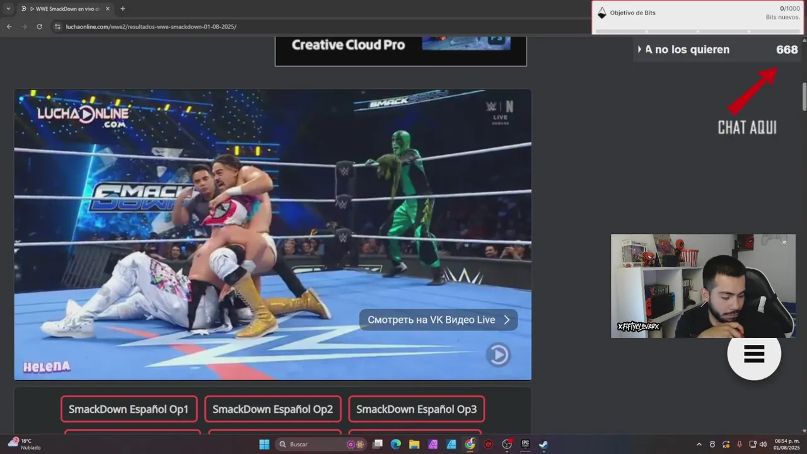807x454 pixels.
Task: Open Task View on the taskbar
Action: pyautogui.click(x=378, y=445)
